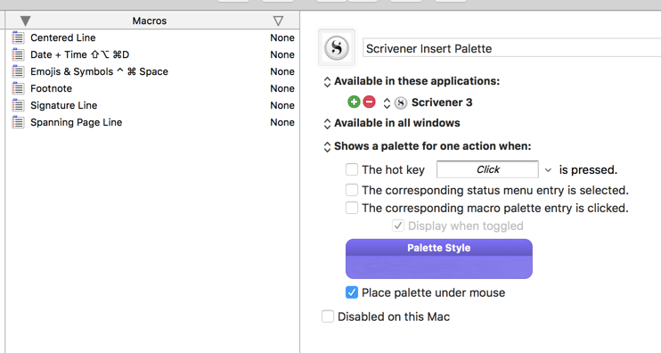Image resolution: width=661 pixels, height=353 pixels.
Task: Click the Date + Time macro icon
Action: pyautogui.click(x=18, y=54)
